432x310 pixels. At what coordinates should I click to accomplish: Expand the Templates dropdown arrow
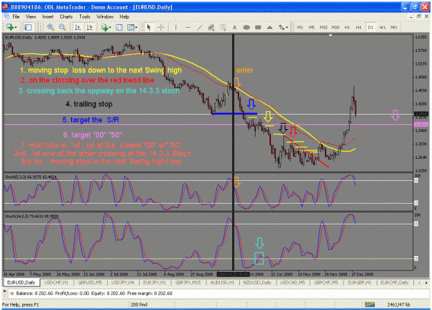(x=136, y=27)
